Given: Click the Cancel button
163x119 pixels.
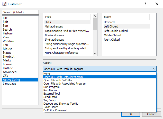Looking at the screenshot, I should coord(151,114).
